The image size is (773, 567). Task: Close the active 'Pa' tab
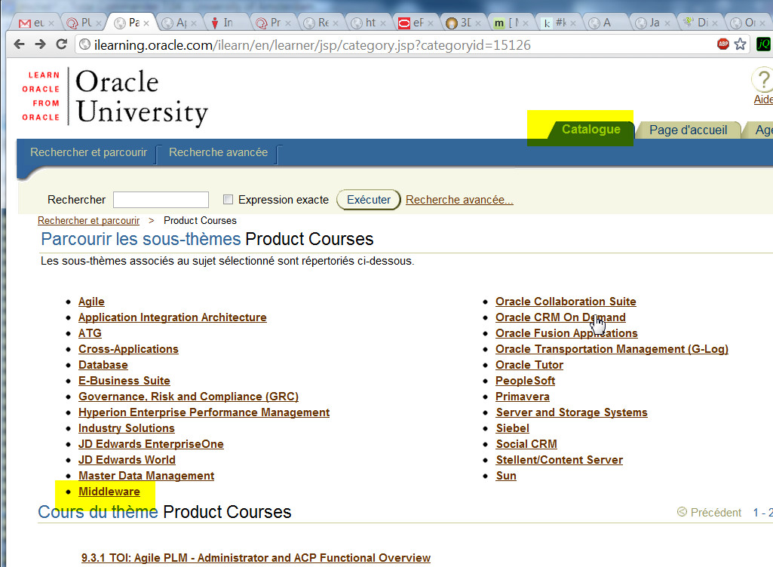[146, 23]
